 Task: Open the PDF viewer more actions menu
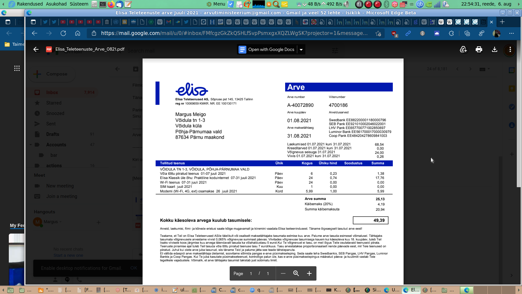click(x=510, y=50)
